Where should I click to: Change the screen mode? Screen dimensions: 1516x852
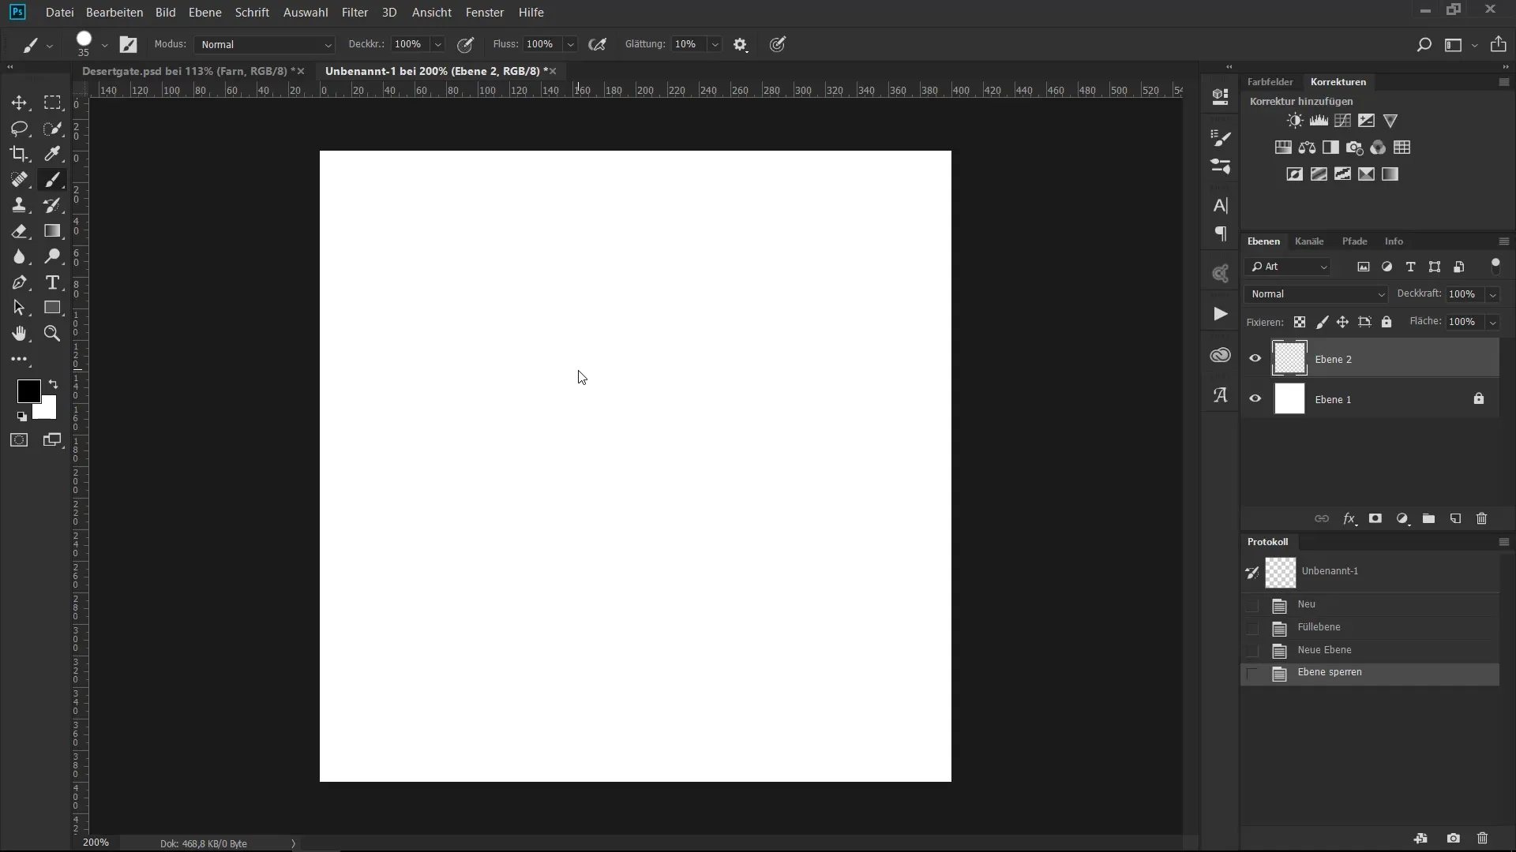click(52, 440)
